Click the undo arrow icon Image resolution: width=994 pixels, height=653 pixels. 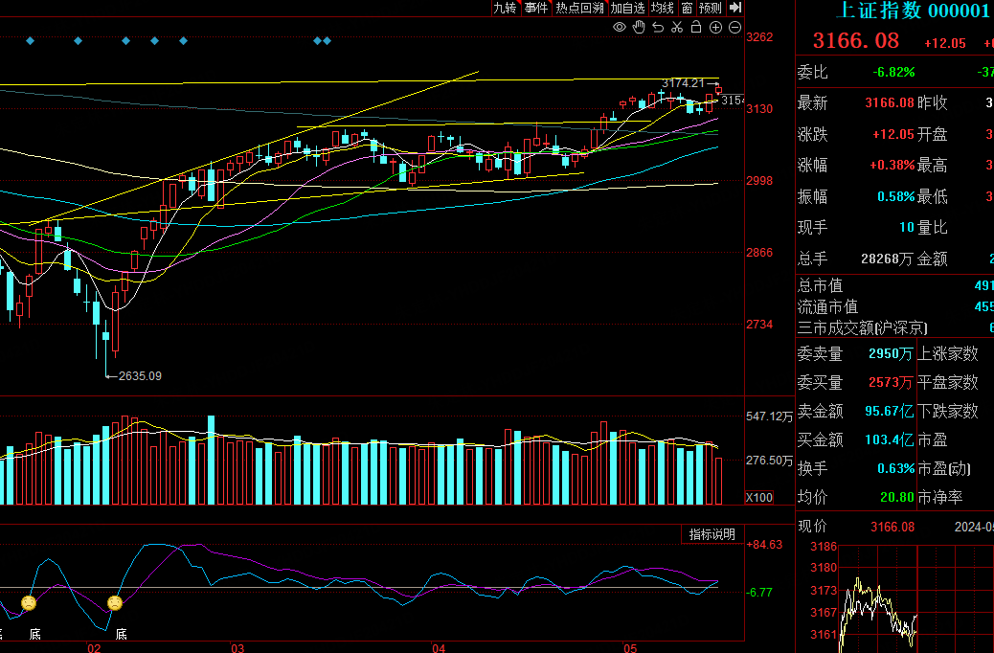tap(658, 28)
